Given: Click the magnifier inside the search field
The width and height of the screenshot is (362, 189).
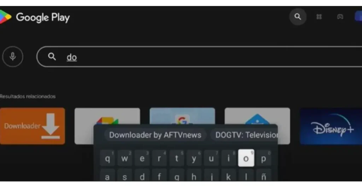Looking at the screenshot, I should [52, 56].
